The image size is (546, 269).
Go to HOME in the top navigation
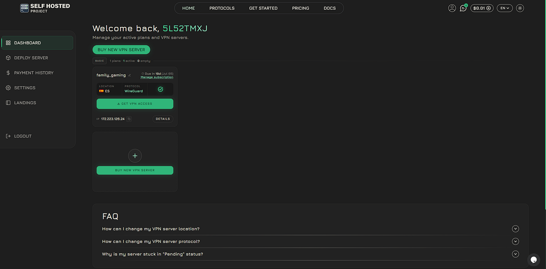click(x=188, y=8)
